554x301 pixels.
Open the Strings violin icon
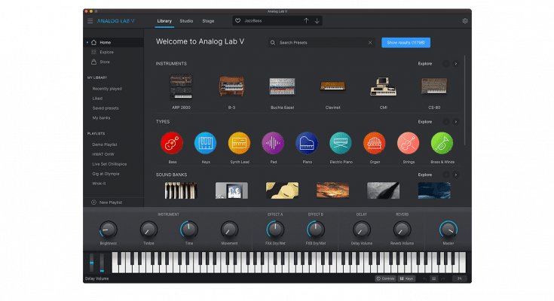tap(409, 142)
